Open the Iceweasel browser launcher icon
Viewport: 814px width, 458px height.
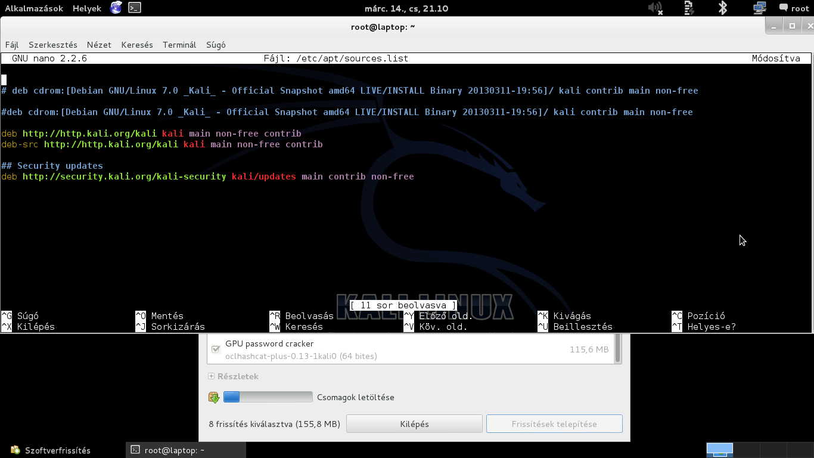coord(116,8)
